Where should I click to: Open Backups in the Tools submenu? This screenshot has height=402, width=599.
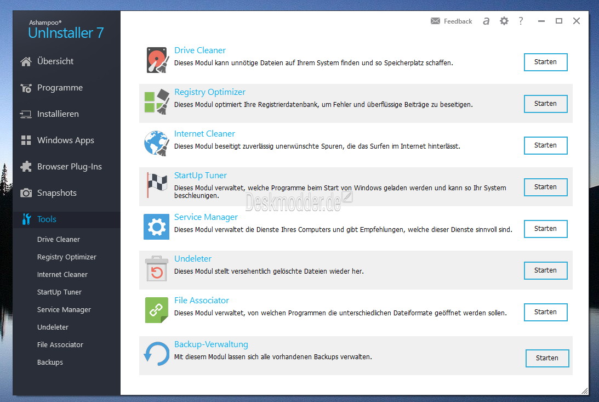(50, 363)
